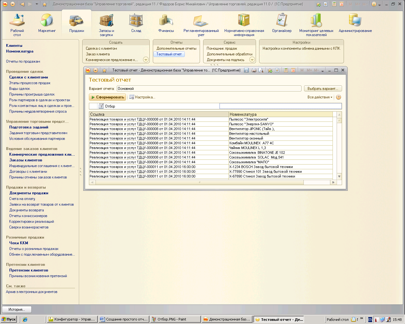Open Архив электронных документов link
The image size is (405, 324).
point(32,292)
